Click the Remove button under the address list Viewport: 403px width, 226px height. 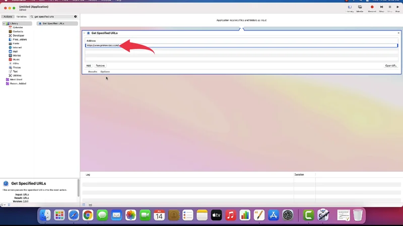pos(100,66)
